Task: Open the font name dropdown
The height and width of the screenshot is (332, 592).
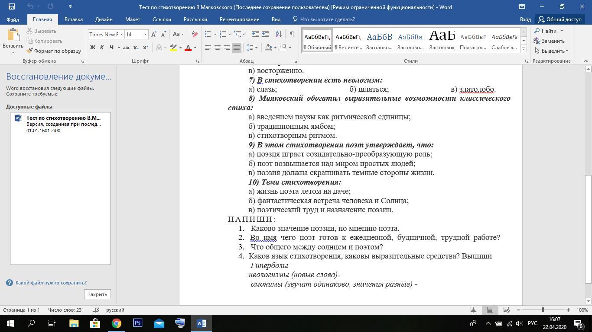Action: coord(121,35)
